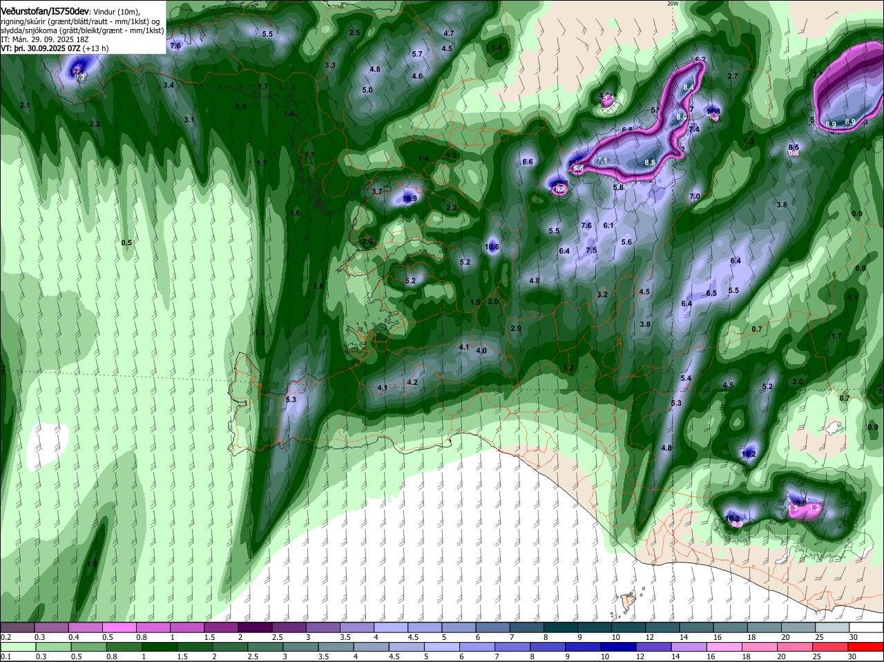Viewport: 884px width, 662px height.
Task: Click the map value '2.2'
Action: coord(95,124)
